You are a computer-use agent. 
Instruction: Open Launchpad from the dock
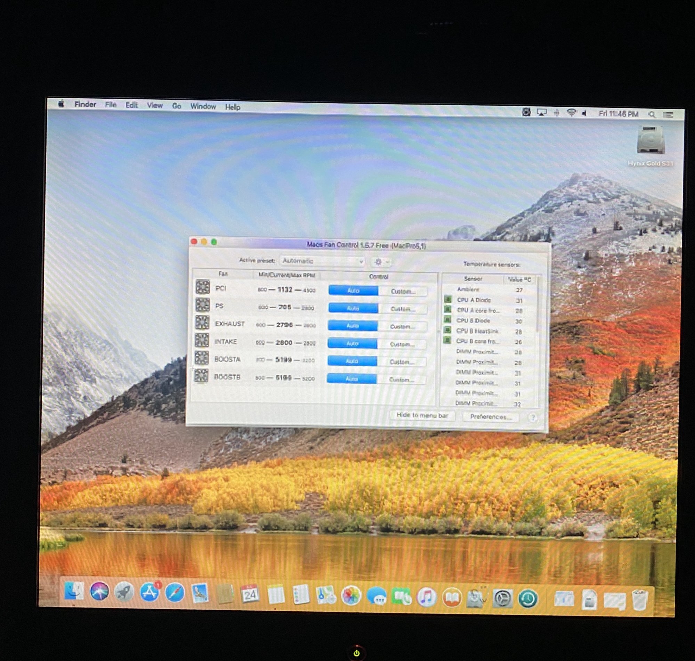(124, 592)
